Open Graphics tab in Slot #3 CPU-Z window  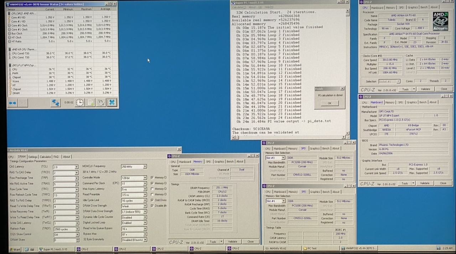(315, 149)
